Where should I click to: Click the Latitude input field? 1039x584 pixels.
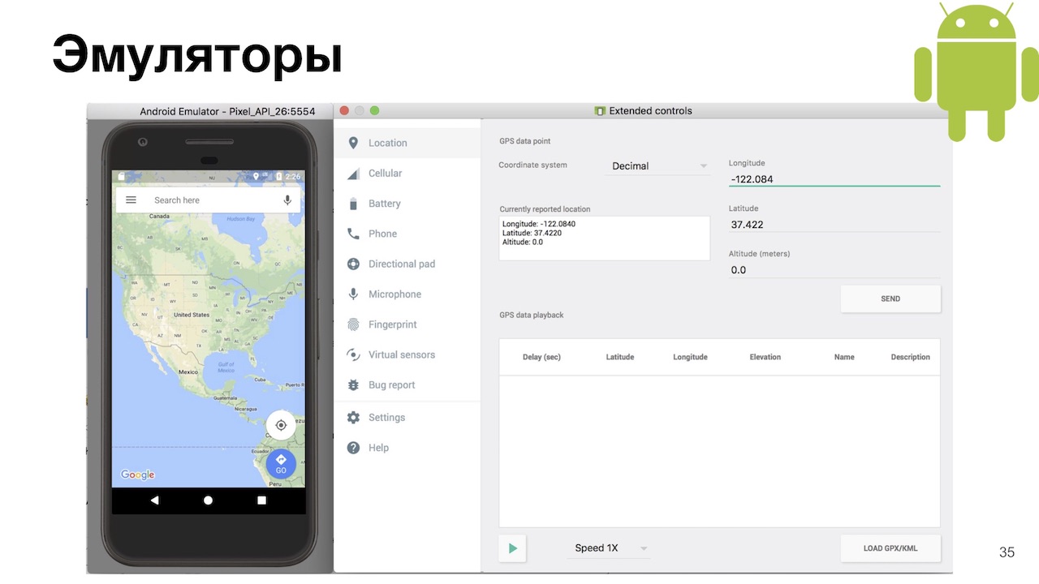coord(834,225)
